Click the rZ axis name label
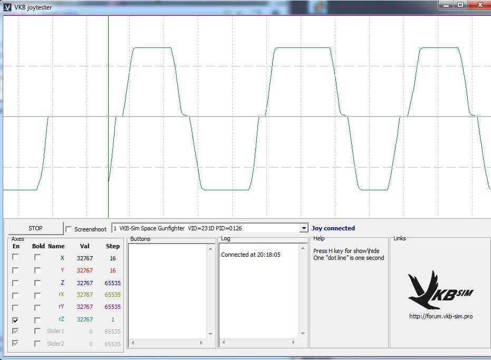Screen dimensions: 491x360 tap(61, 319)
